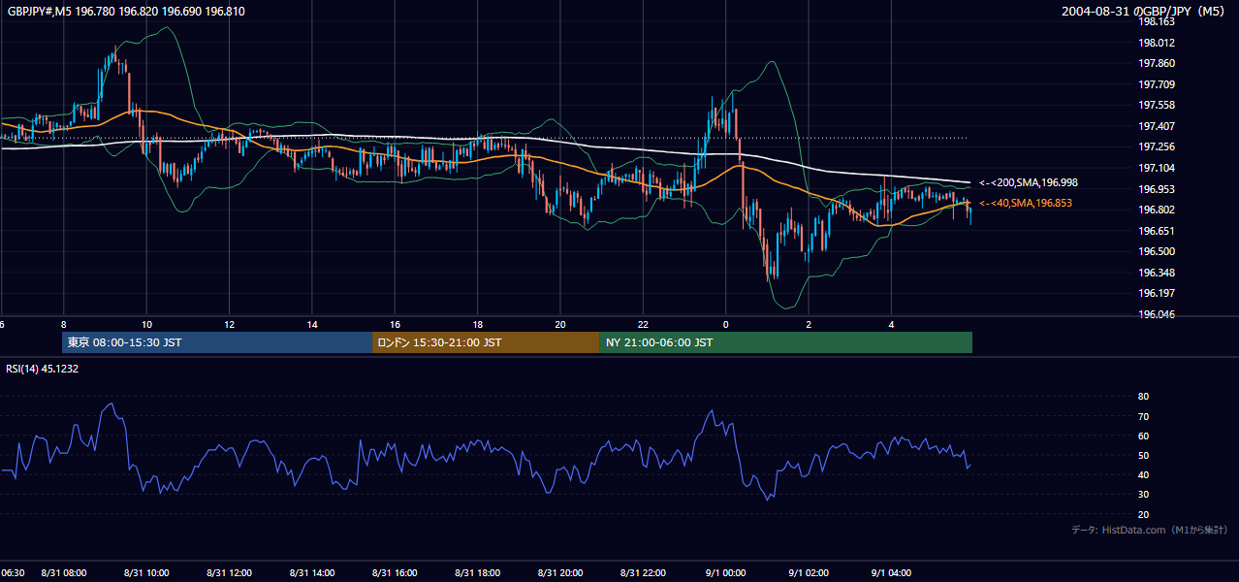This screenshot has height=582, width=1239.
Task: Click price axis value 197.709
Action: tap(1156, 84)
